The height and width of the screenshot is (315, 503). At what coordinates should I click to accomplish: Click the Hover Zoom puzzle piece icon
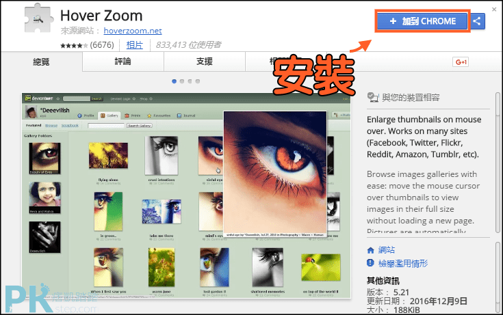click(x=38, y=18)
